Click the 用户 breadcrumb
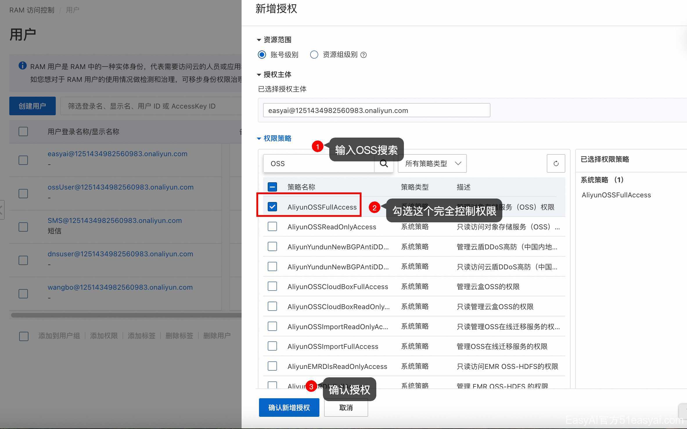Image resolution: width=687 pixels, height=429 pixels. [73, 10]
